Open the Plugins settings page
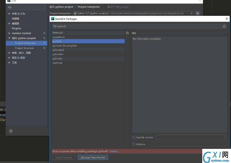231x163 pixels. [16, 28]
